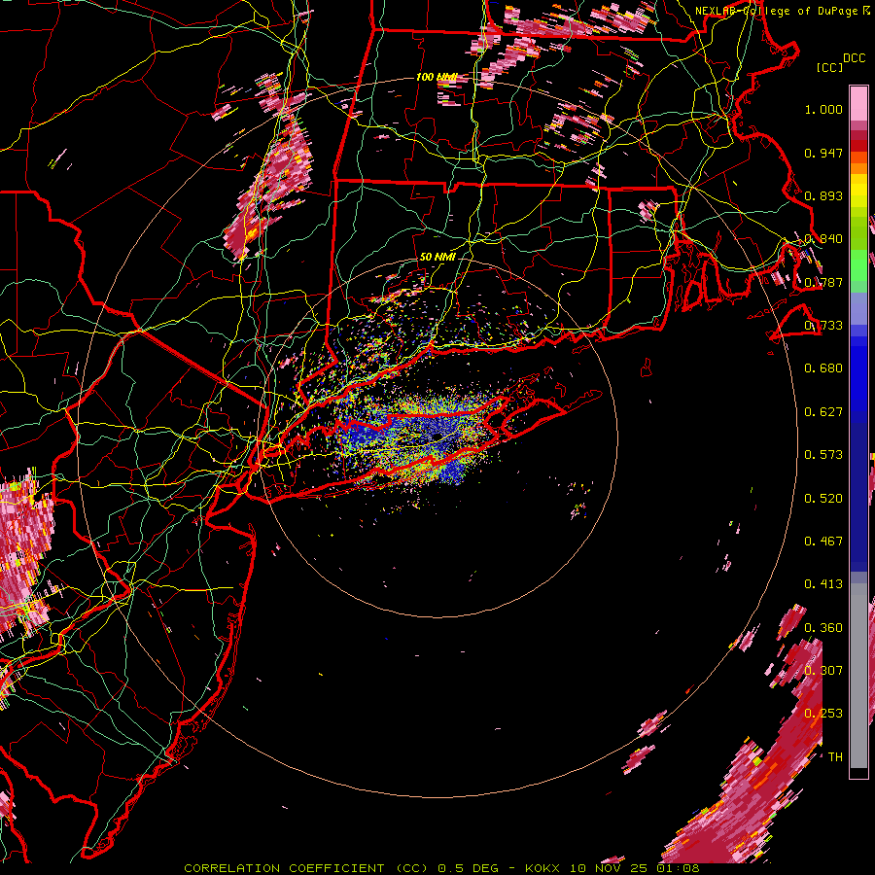875x875 pixels.
Task: Click the 0.467 color scale label
Action: click(823, 541)
